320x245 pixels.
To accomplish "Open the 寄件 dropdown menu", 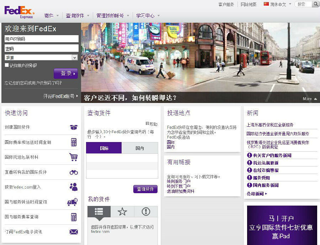I will point(52,16).
